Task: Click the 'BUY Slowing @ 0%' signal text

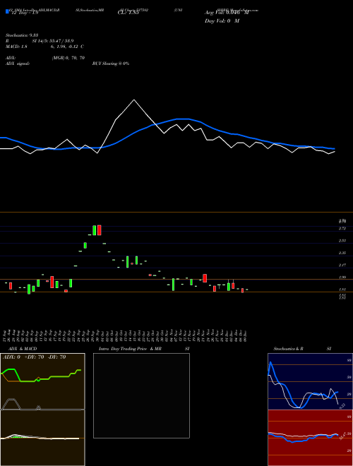Action: (x=111, y=64)
